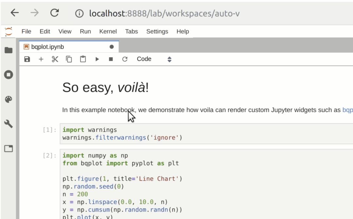Cut the selected cell
The height and width of the screenshot is (219, 353).
point(55,59)
